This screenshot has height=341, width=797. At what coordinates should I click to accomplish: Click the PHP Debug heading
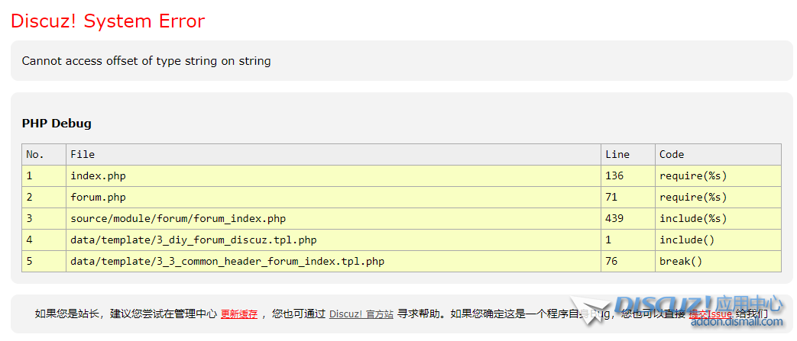pos(57,124)
